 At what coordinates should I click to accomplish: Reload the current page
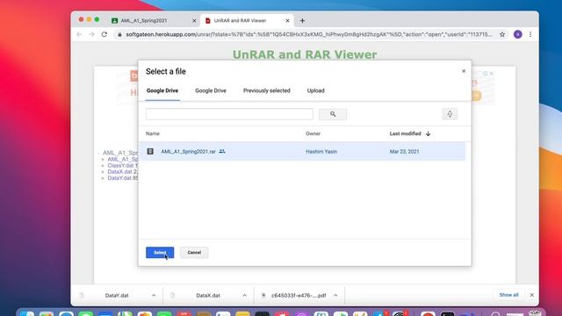pyautogui.click(x=104, y=34)
